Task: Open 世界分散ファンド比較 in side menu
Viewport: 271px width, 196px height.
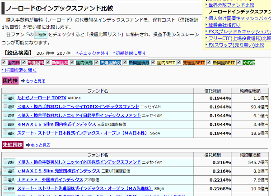Action: (231, 5)
